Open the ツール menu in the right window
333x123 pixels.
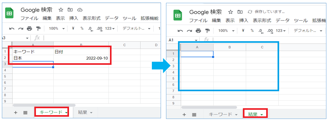(301, 20)
